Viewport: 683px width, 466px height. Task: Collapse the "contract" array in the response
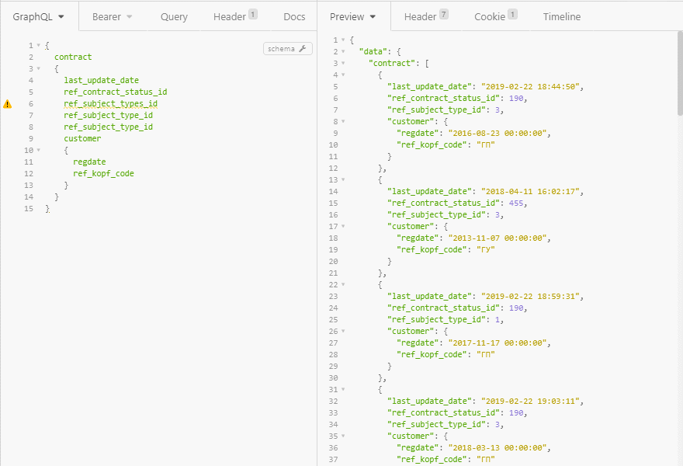pos(343,64)
